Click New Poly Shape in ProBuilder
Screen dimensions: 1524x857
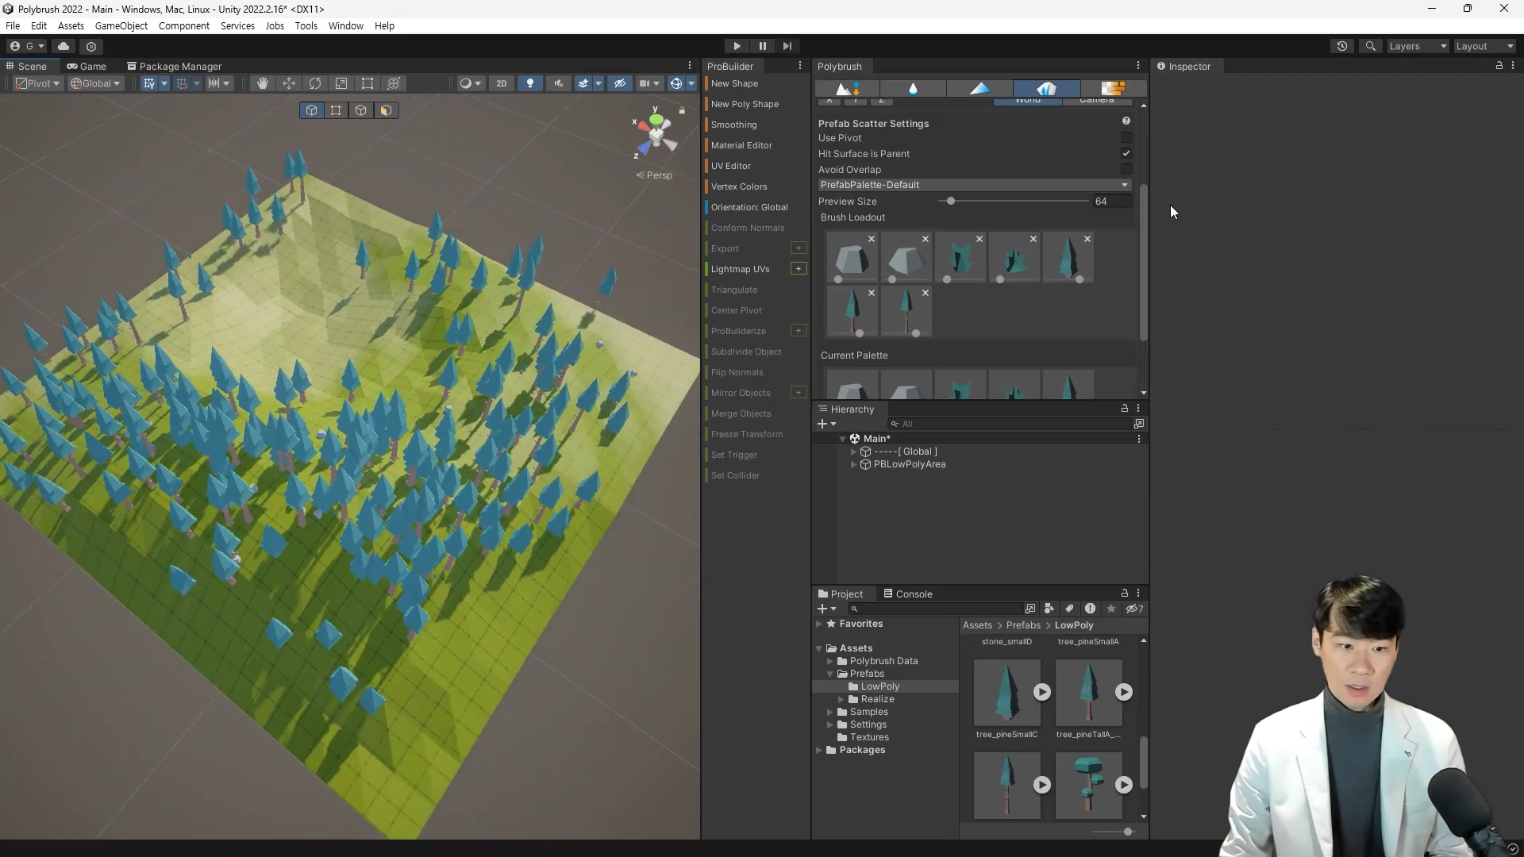tap(745, 104)
